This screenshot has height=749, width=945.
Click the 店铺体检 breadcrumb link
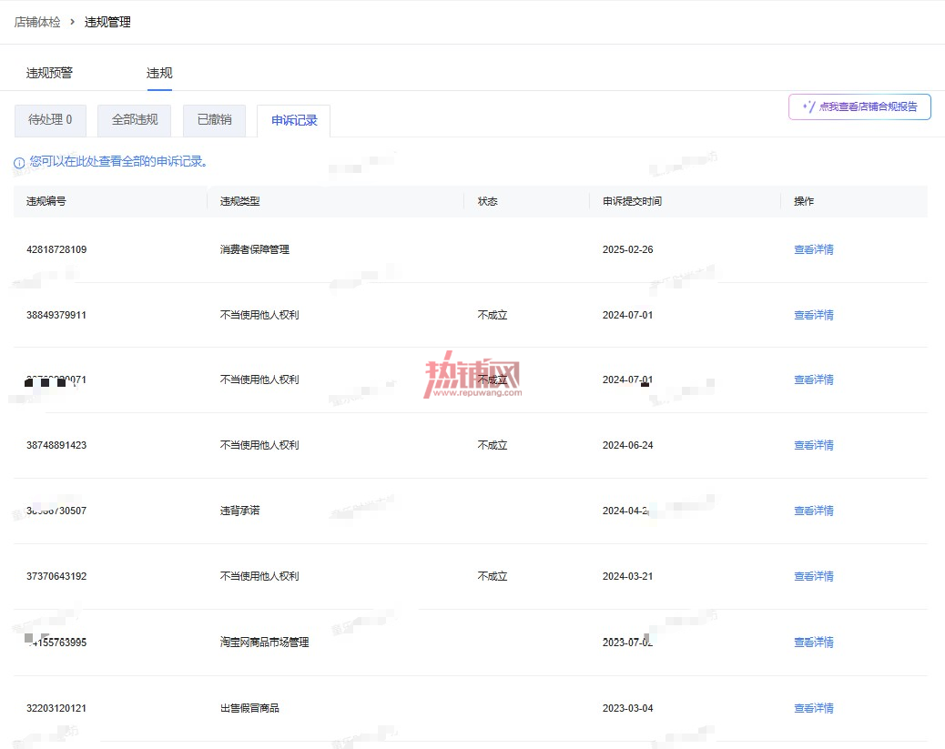(37, 22)
